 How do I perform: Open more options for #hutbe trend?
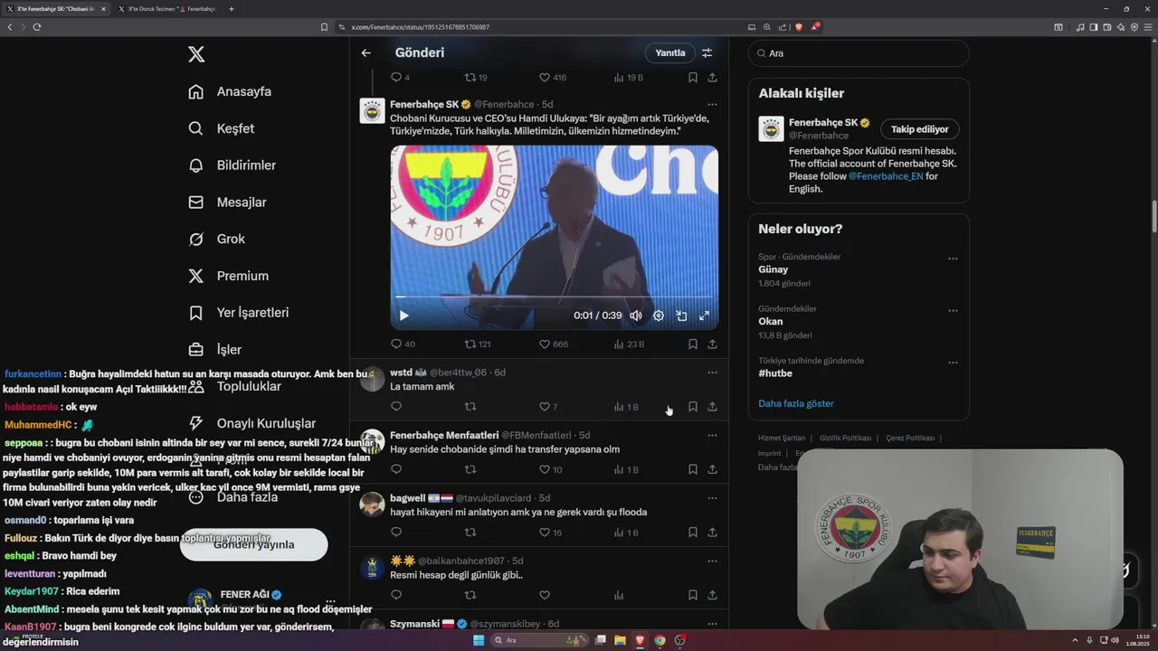[x=953, y=363]
